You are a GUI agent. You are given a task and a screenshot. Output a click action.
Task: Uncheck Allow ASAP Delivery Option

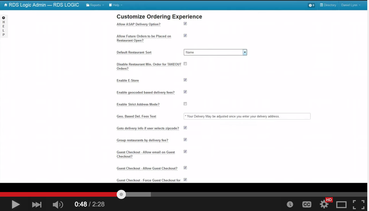coord(185,24)
